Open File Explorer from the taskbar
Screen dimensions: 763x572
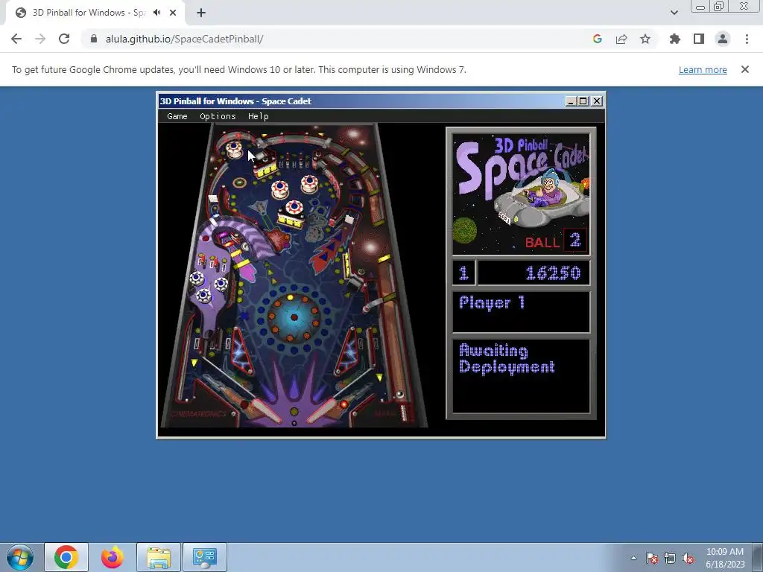coord(159,557)
